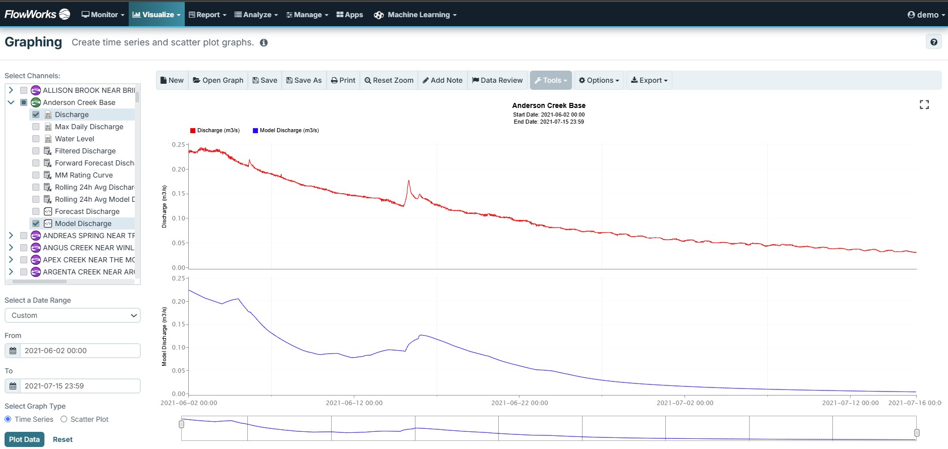Click the Anderson Creek Base station icon
948x449 pixels.
click(x=36, y=102)
